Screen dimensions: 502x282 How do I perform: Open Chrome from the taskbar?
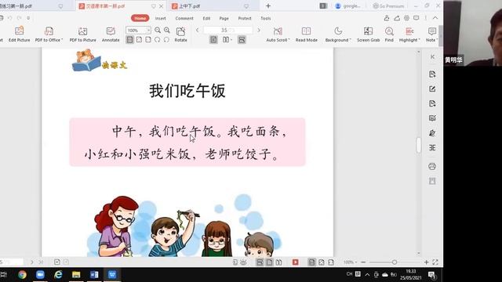click(22, 275)
